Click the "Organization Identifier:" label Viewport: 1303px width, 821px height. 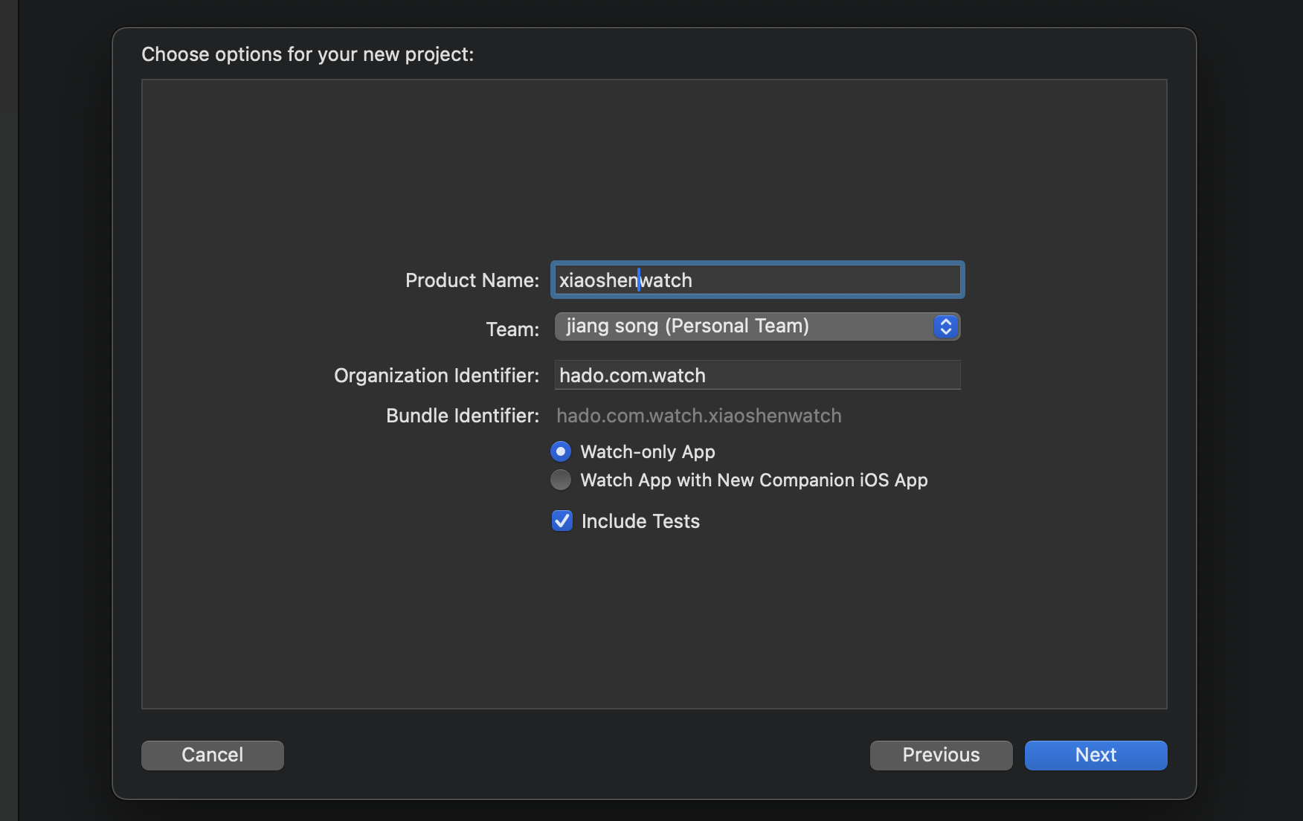436,376
